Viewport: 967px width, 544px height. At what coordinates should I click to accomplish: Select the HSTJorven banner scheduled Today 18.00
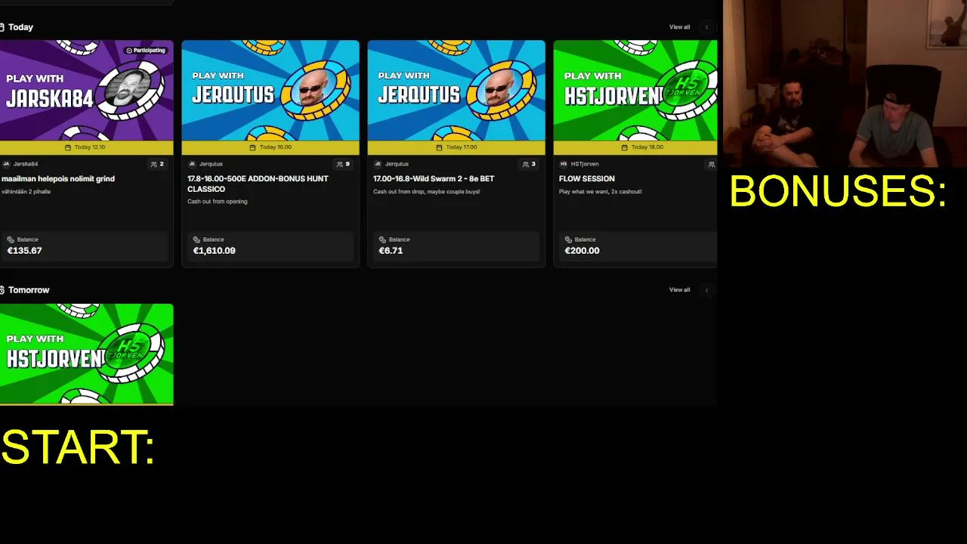coord(635,91)
